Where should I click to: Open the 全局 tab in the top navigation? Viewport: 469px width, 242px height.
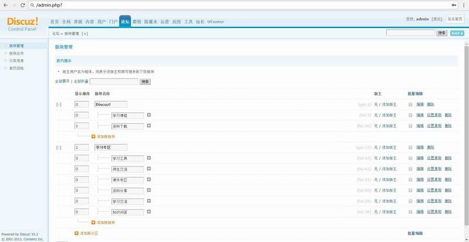tap(66, 22)
